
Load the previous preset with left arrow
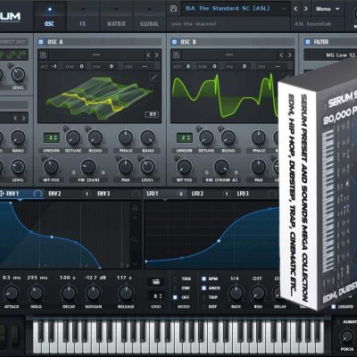click(295, 9)
